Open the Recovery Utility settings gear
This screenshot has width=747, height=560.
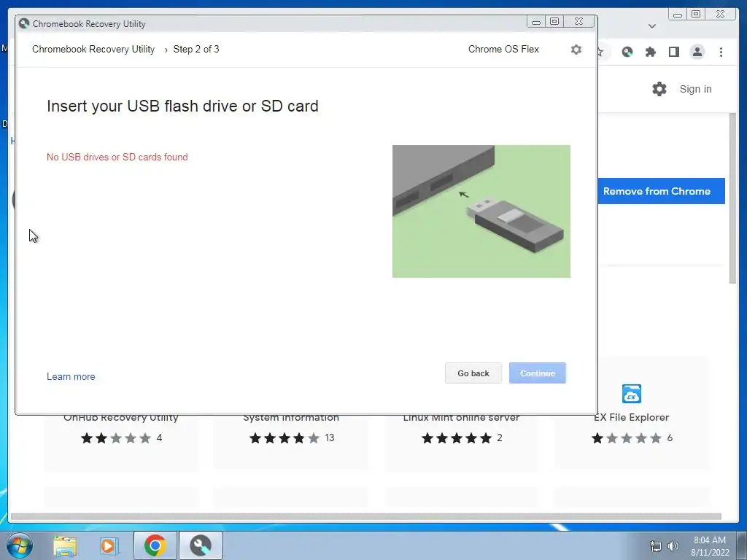576,50
